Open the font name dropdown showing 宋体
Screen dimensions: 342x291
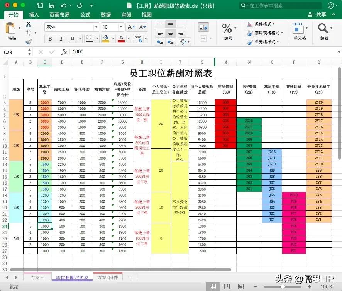pos(71,27)
